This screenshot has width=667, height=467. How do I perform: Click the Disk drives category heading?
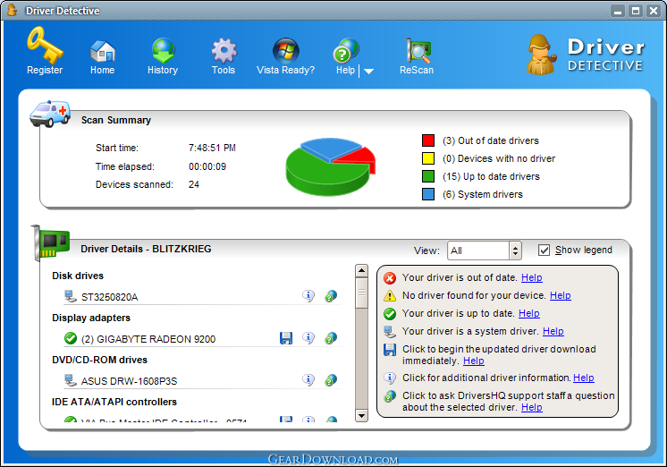point(78,276)
